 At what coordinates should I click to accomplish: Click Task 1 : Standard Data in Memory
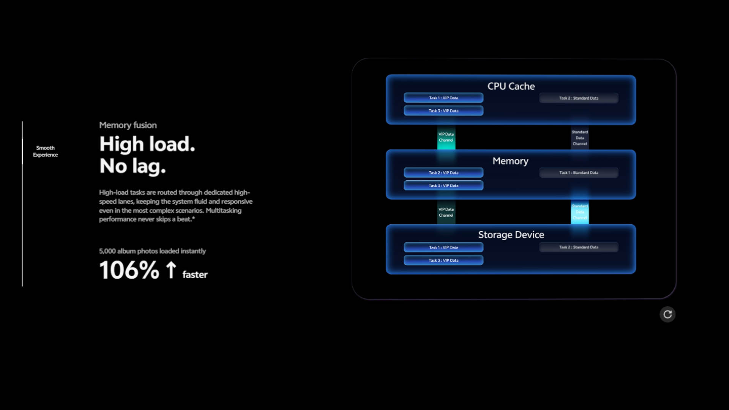coord(578,173)
